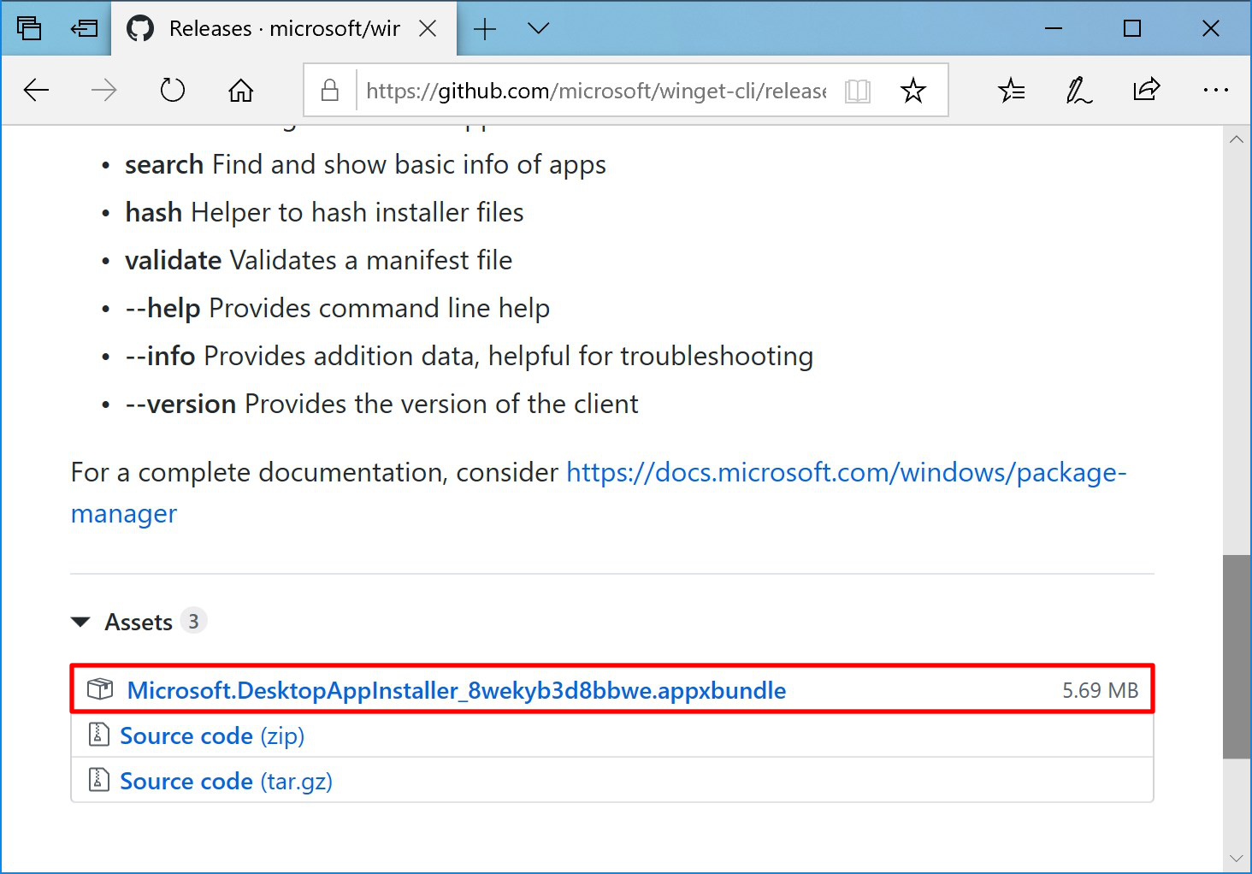Set these tabs aside icon
Viewport: 1252px width, 874px height.
tap(84, 28)
